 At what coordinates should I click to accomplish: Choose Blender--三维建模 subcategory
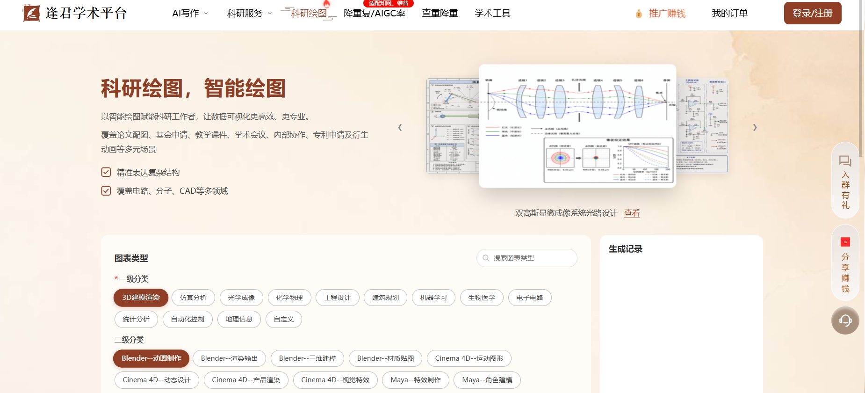pyautogui.click(x=307, y=358)
